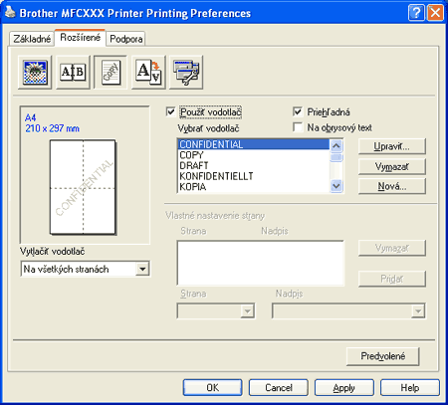This screenshot has width=448, height=405.
Task: Select the Duplex A|B icon
Action: 73,73
